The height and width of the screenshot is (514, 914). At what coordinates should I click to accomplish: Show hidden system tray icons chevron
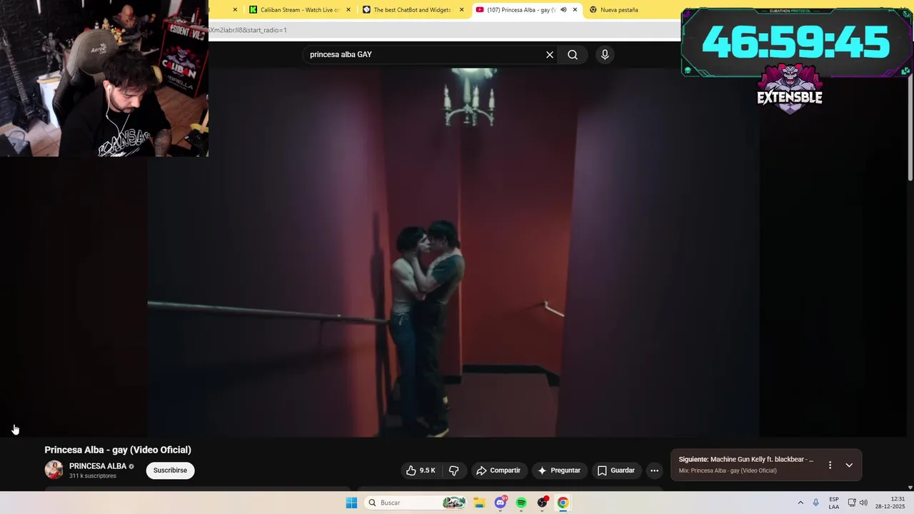point(800,503)
